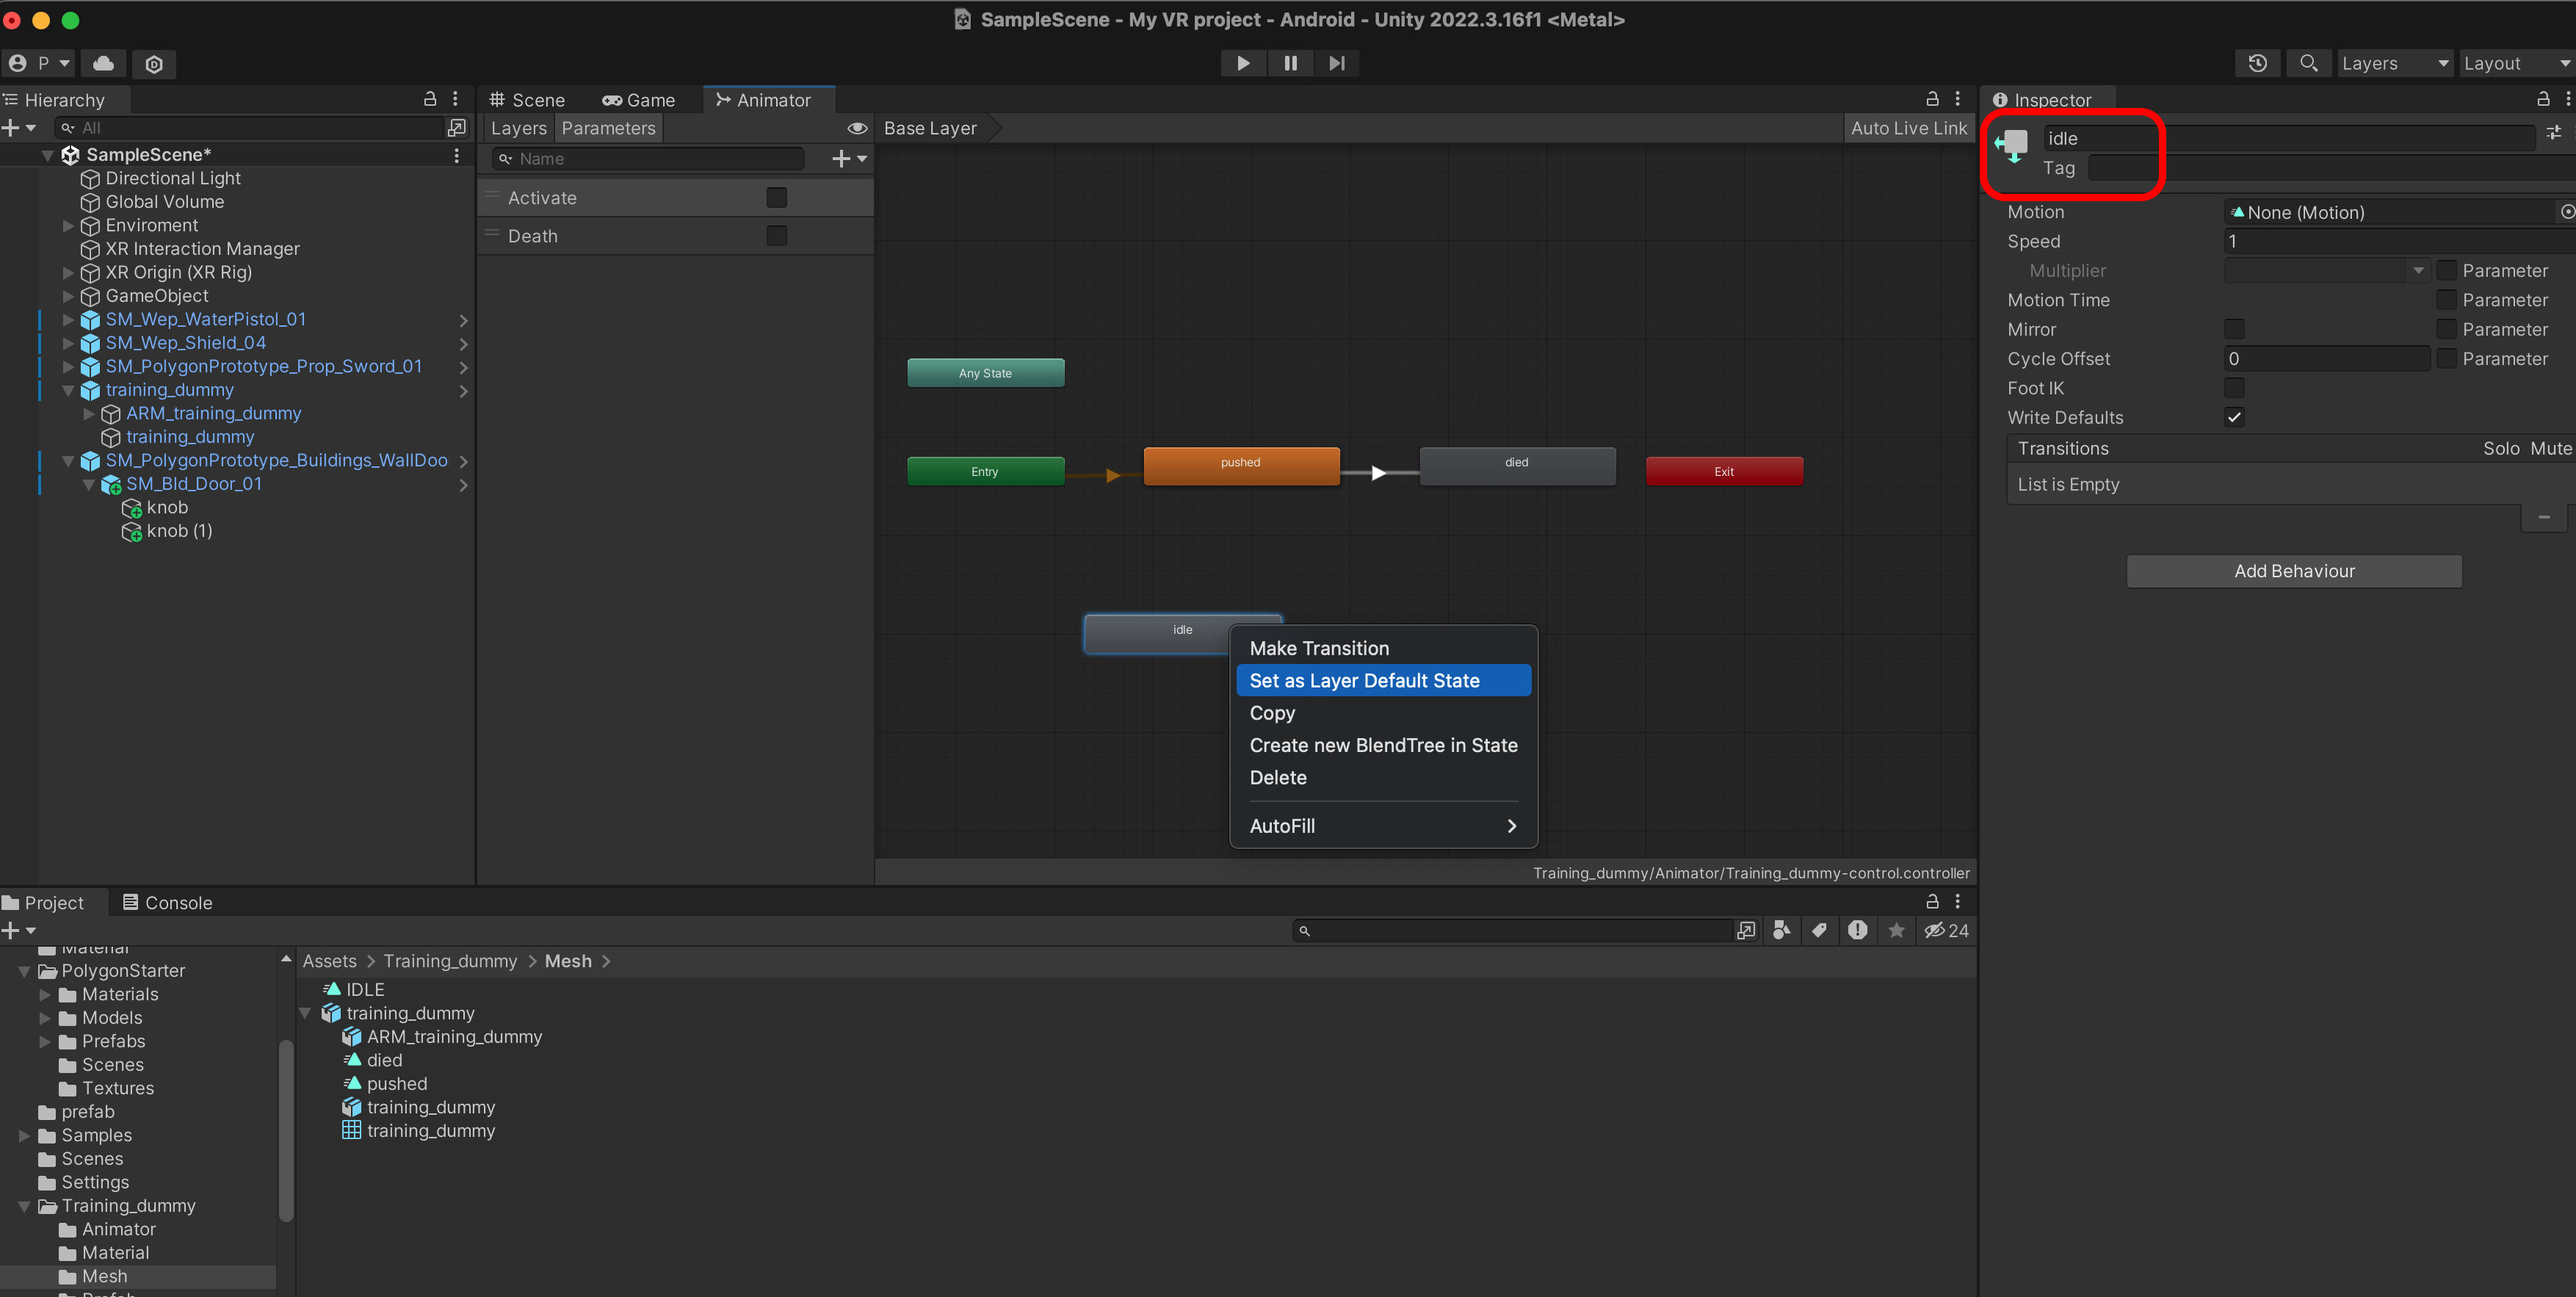
Task: Open Unity cloud services icon
Action: [x=103, y=63]
